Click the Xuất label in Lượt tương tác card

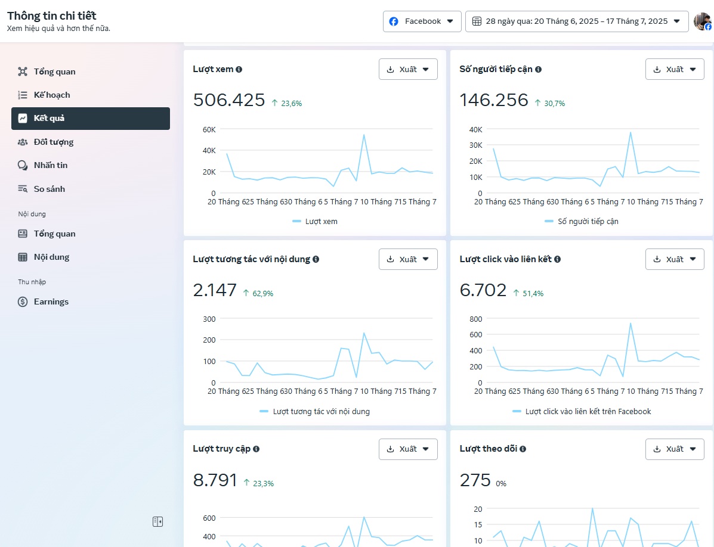pyautogui.click(x=408, y=259)
